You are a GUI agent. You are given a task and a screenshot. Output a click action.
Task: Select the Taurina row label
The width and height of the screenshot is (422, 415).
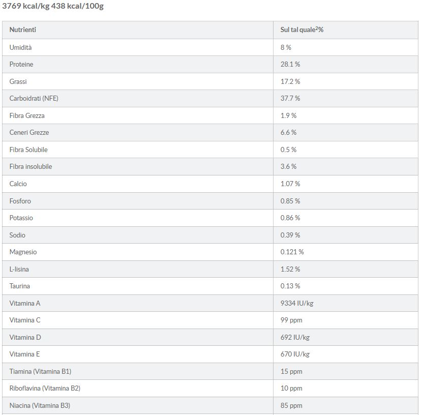pos(20,286)
